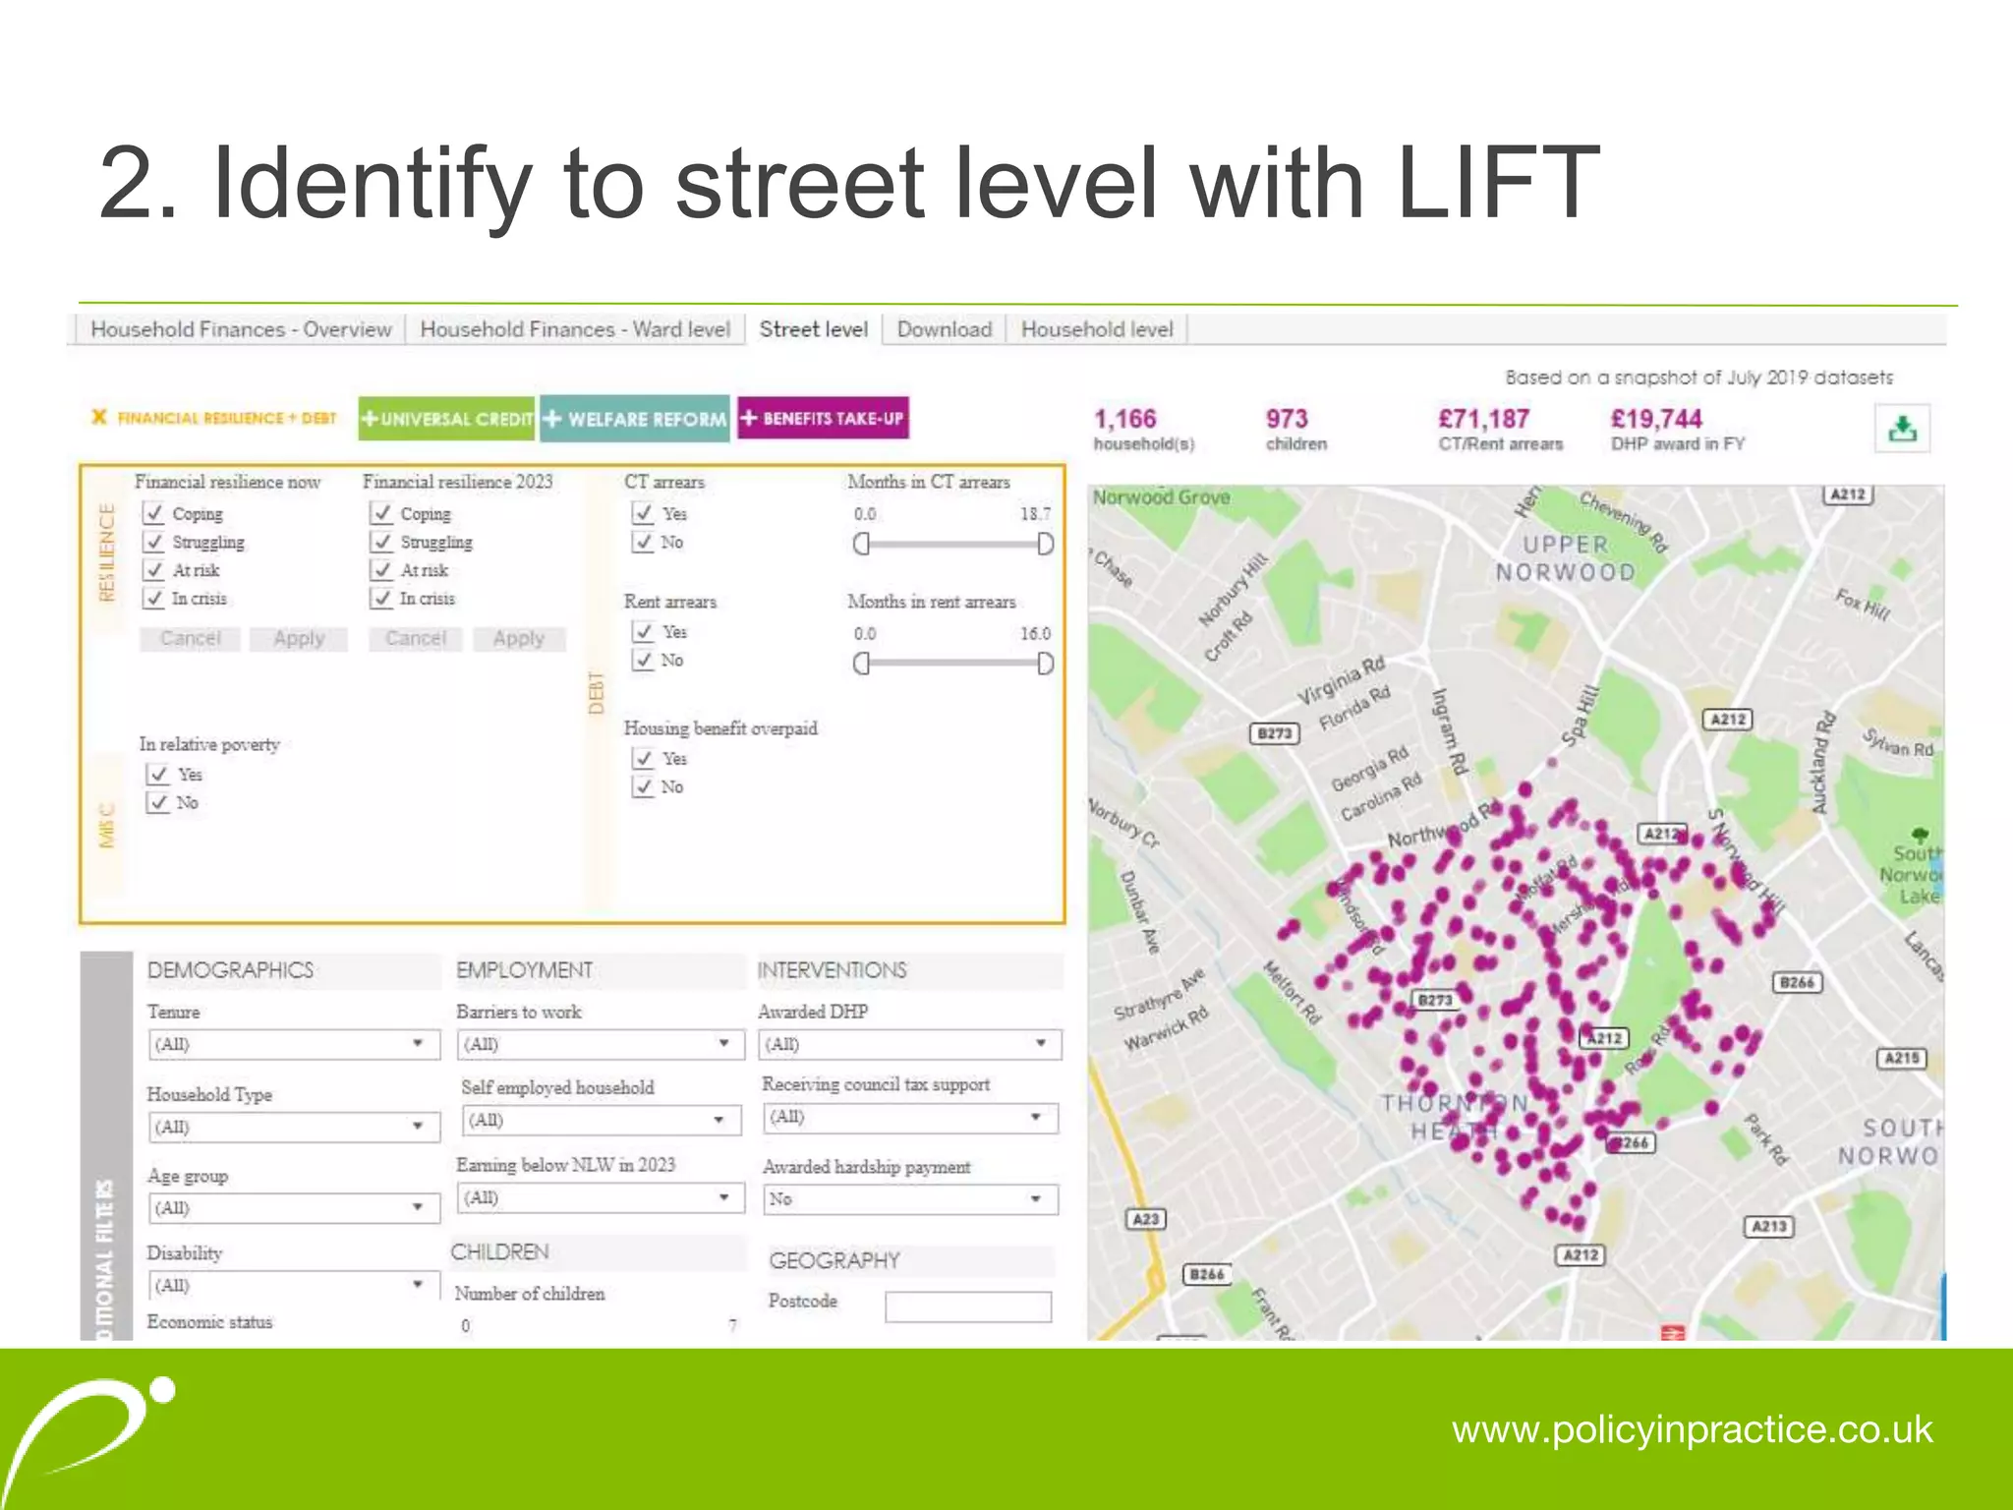Image resolution: width=2013 pixels, height=1510 pixels.
Task: Uncheck Coping under Financial resilience 2023
Action: click(381, 513)
